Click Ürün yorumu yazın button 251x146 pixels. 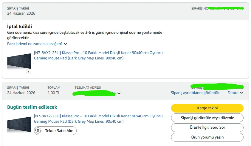(x=207, y=137)
